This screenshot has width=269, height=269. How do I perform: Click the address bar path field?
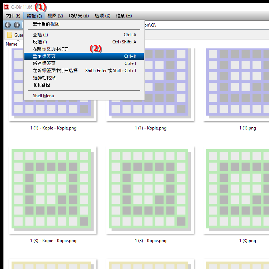tap(201, 25)
